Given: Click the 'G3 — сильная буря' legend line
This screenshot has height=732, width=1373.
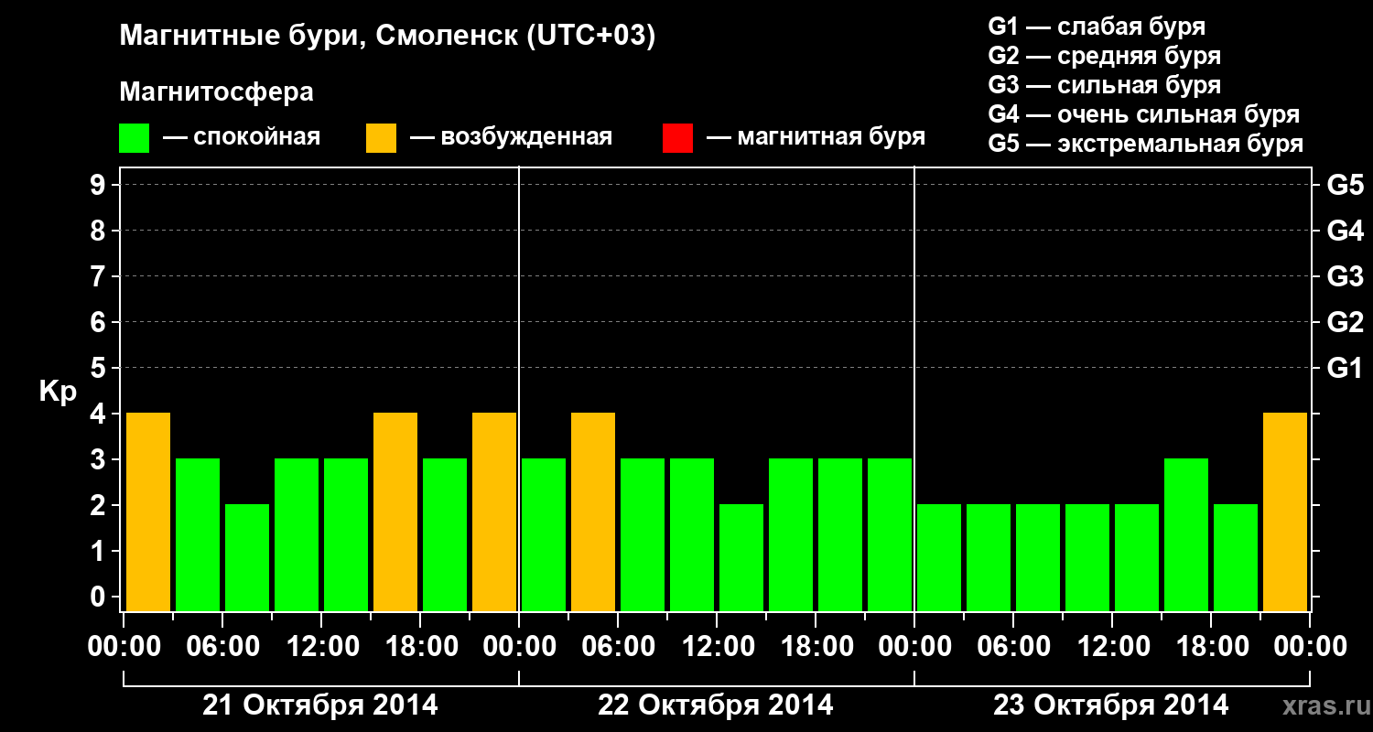Looking at the screenshot, I should [x=1105, y=85].
